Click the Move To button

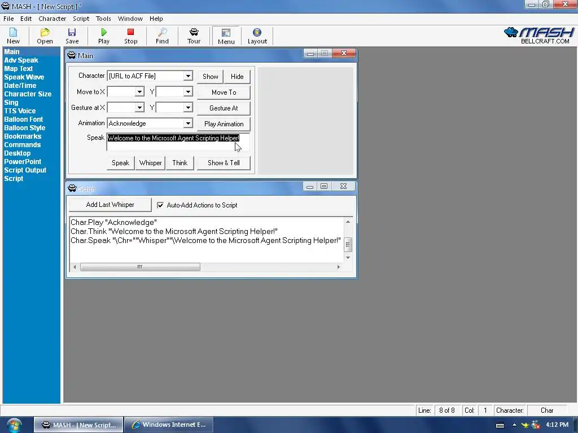[x=224, y=92]
